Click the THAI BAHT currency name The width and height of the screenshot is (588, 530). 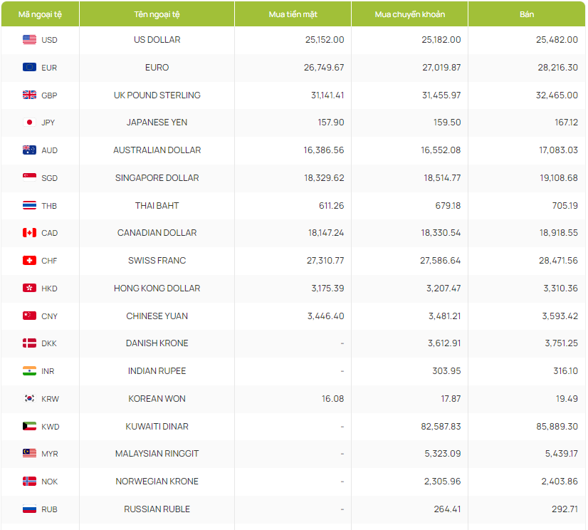pos(157,206)
